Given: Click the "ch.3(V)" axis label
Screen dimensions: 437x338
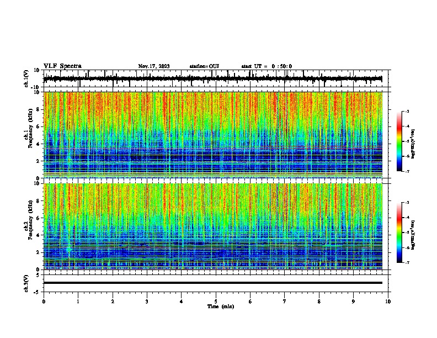Looking at the screenshot, I should pyautogui.click(x=26, y=284).
